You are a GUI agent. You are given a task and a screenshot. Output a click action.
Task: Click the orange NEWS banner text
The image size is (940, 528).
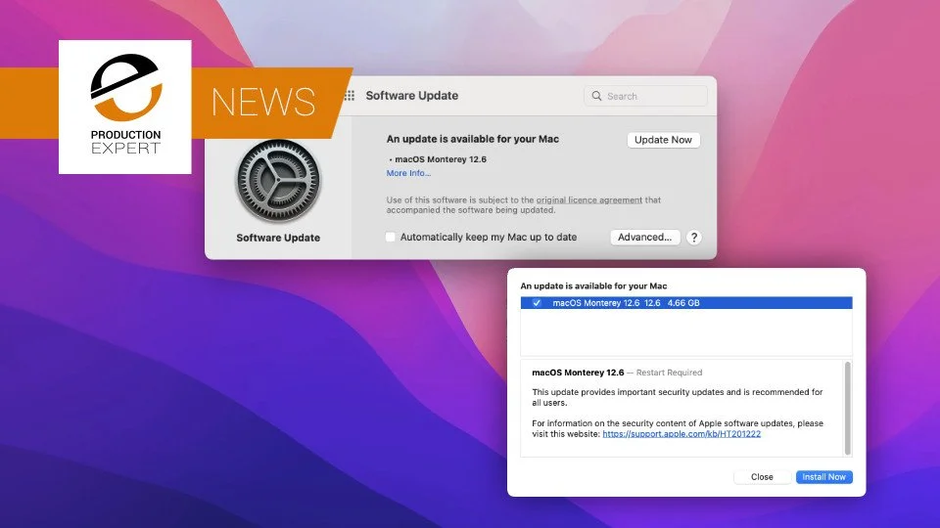[263, 102]
